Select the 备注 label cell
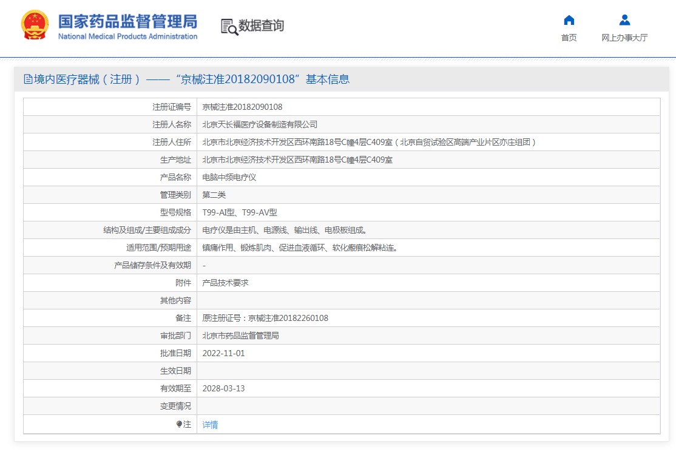Image resolution: width=676 pixels, height=452 pixels. click(110, 318)
